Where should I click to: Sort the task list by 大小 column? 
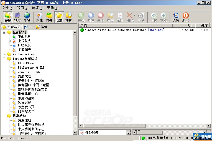click(184, 26)
